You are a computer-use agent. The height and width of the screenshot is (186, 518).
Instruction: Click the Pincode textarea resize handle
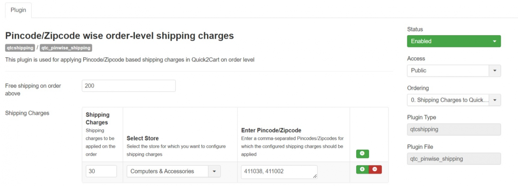tap(314, 176)
